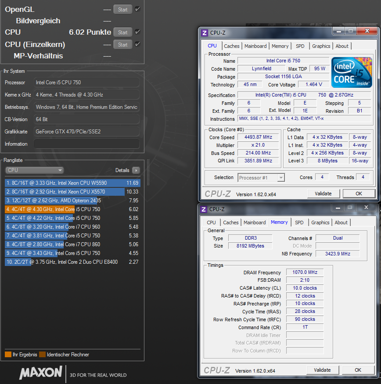The image size is (381, 384).
Task: Click the Multiplier value x 21.0
Action: click(x=258, y=145)
